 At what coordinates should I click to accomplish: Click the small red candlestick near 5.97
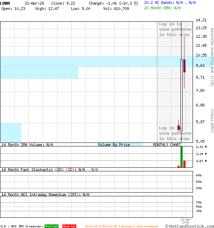[x=178, y=128]
